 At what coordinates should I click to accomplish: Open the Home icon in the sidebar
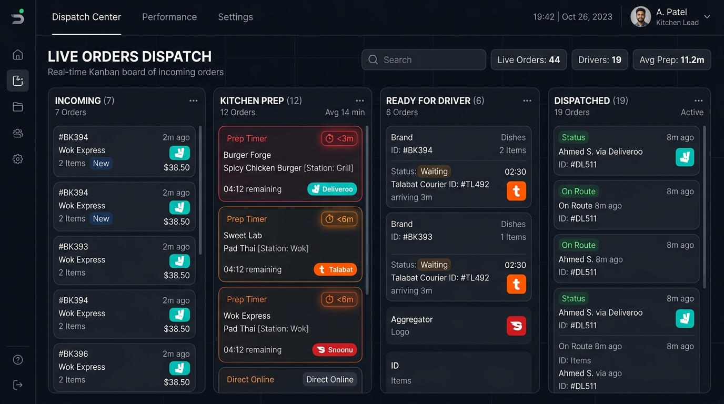18,55
